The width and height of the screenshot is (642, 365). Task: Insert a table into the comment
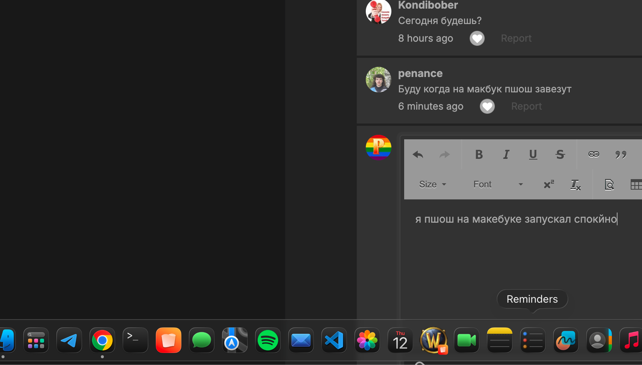click(x=636, y=185)
